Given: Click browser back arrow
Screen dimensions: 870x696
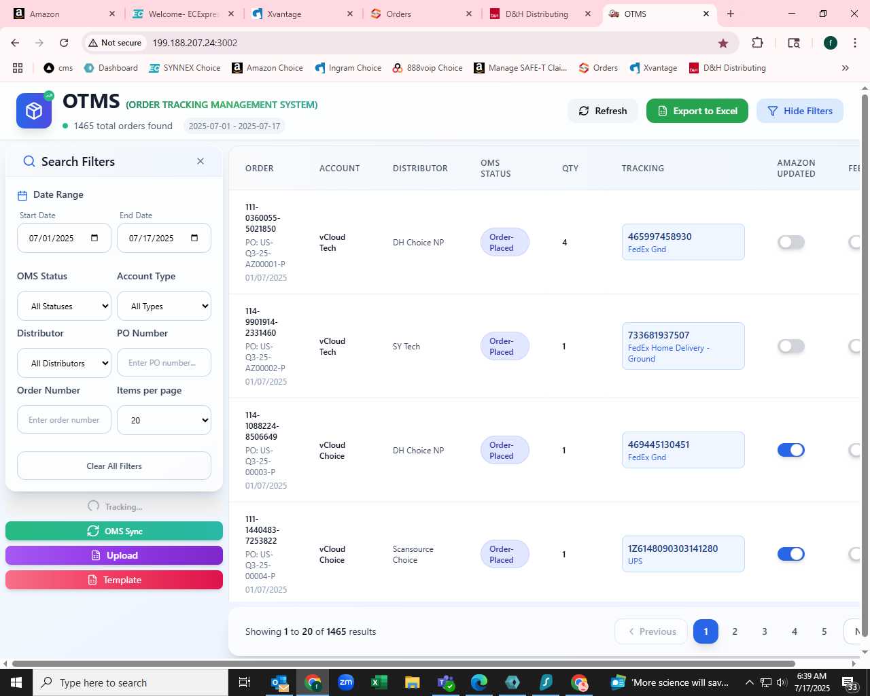Looking at the screenshot, I should tap(15, 43).
